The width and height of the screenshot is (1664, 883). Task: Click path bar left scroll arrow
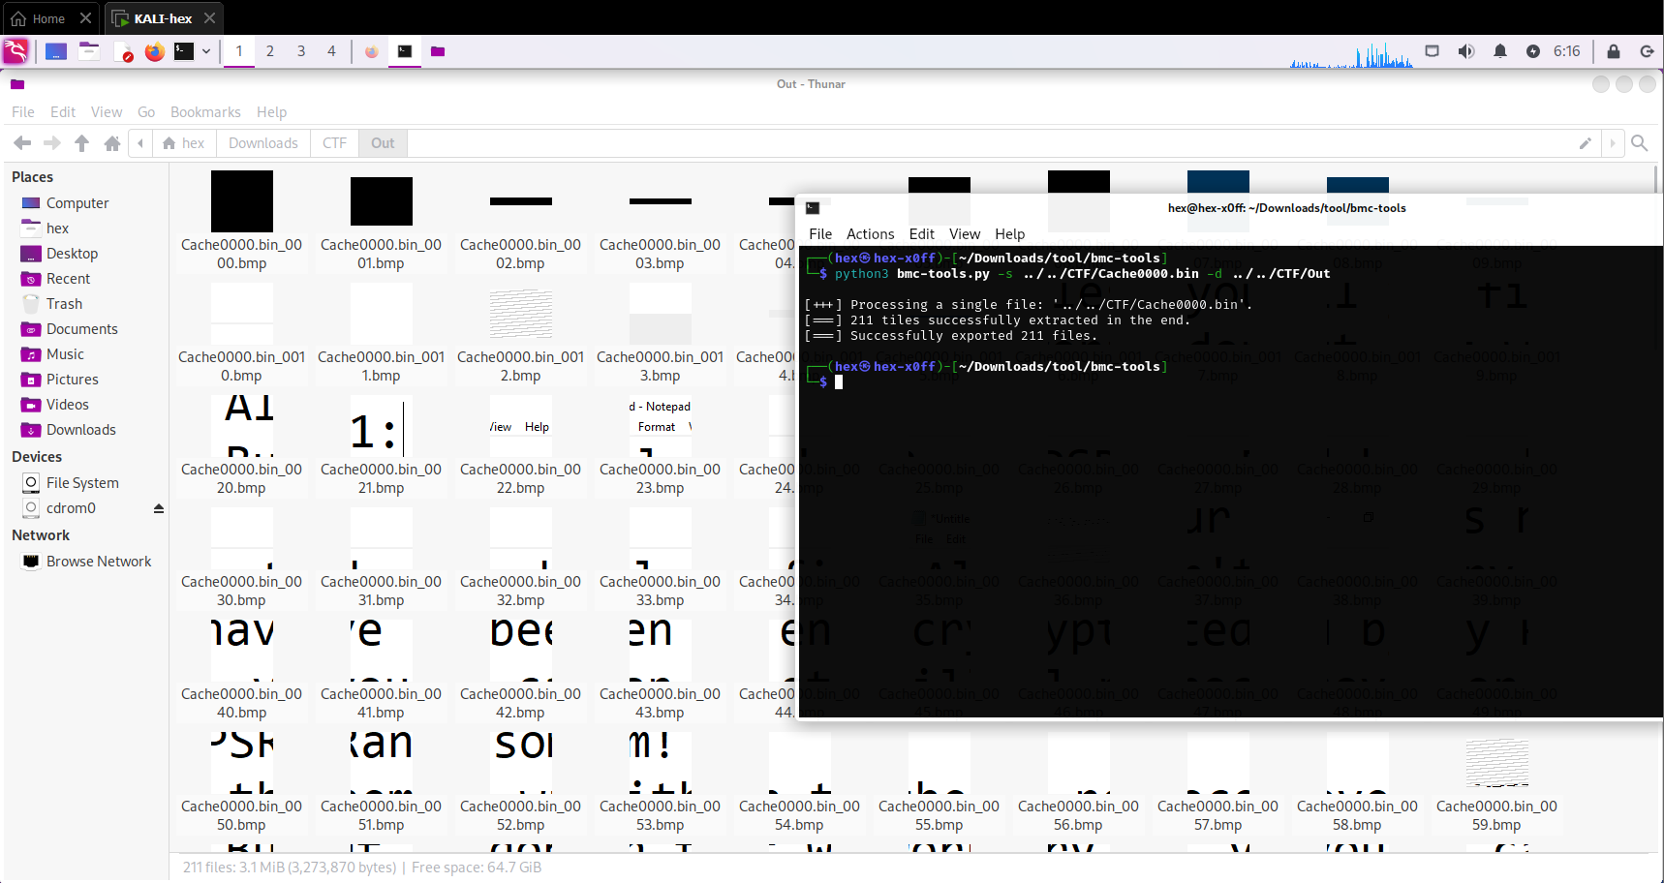pyautogui.click(x=140, y=143)
